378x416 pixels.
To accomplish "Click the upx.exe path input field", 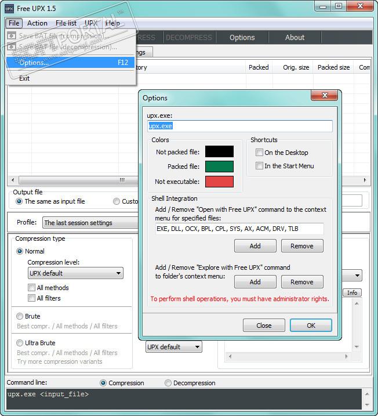I will click(x=240, y=126).
